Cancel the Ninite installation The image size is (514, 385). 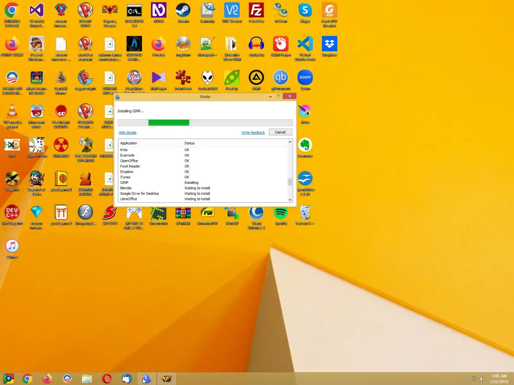(x=280, y=132)
